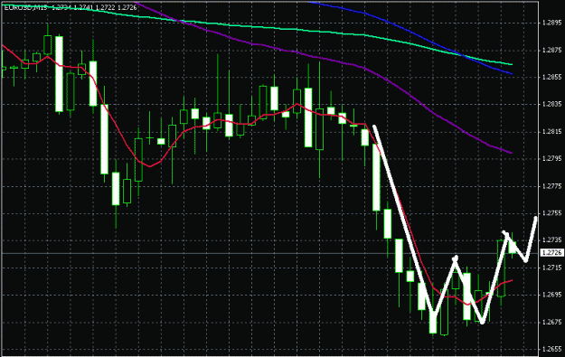Click the 1.2815 price axis label

551,132
